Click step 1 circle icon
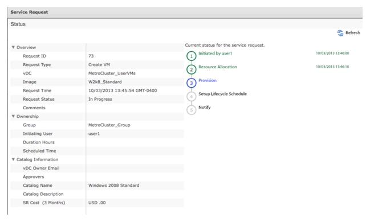The image size is (370, 222). [192, 56]
